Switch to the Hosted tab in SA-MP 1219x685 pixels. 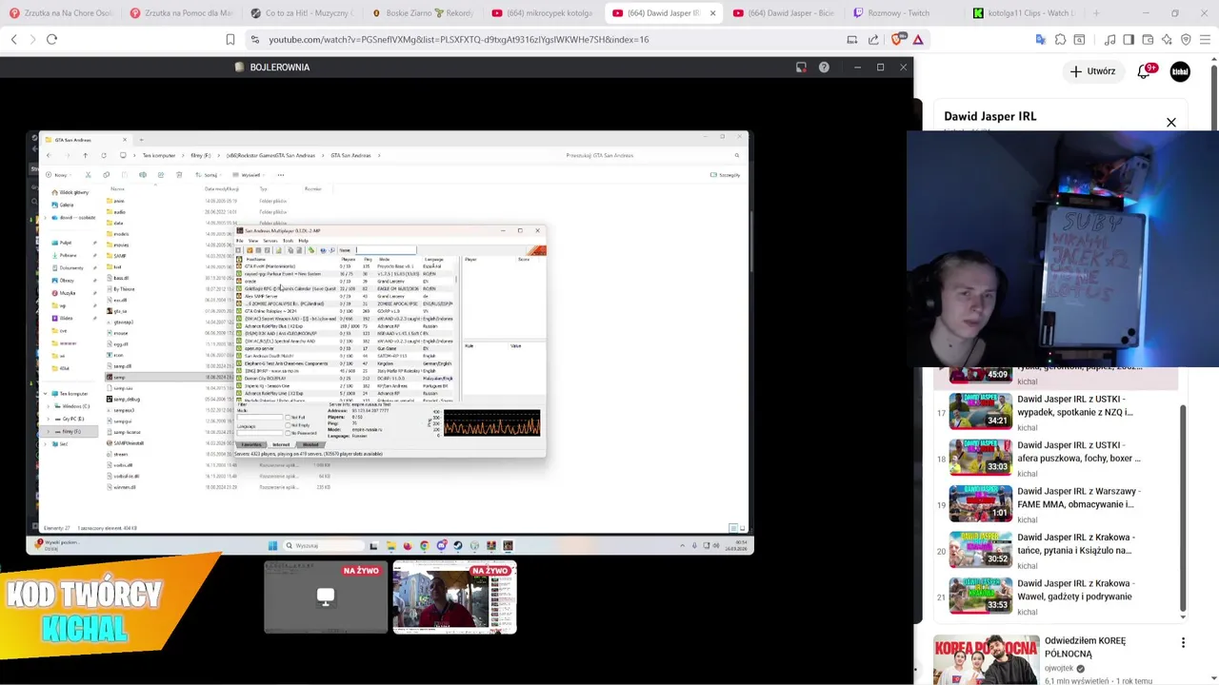click(310, 445)
